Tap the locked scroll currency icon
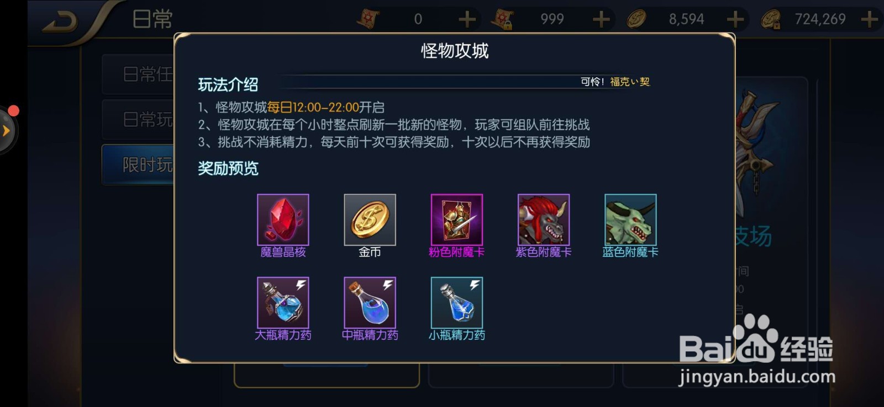This screenshot has width=884, height=407. (502, 19)
